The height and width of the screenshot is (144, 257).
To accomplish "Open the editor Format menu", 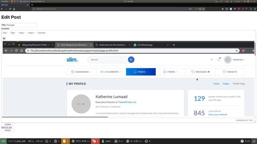I will tap(42, 33).
